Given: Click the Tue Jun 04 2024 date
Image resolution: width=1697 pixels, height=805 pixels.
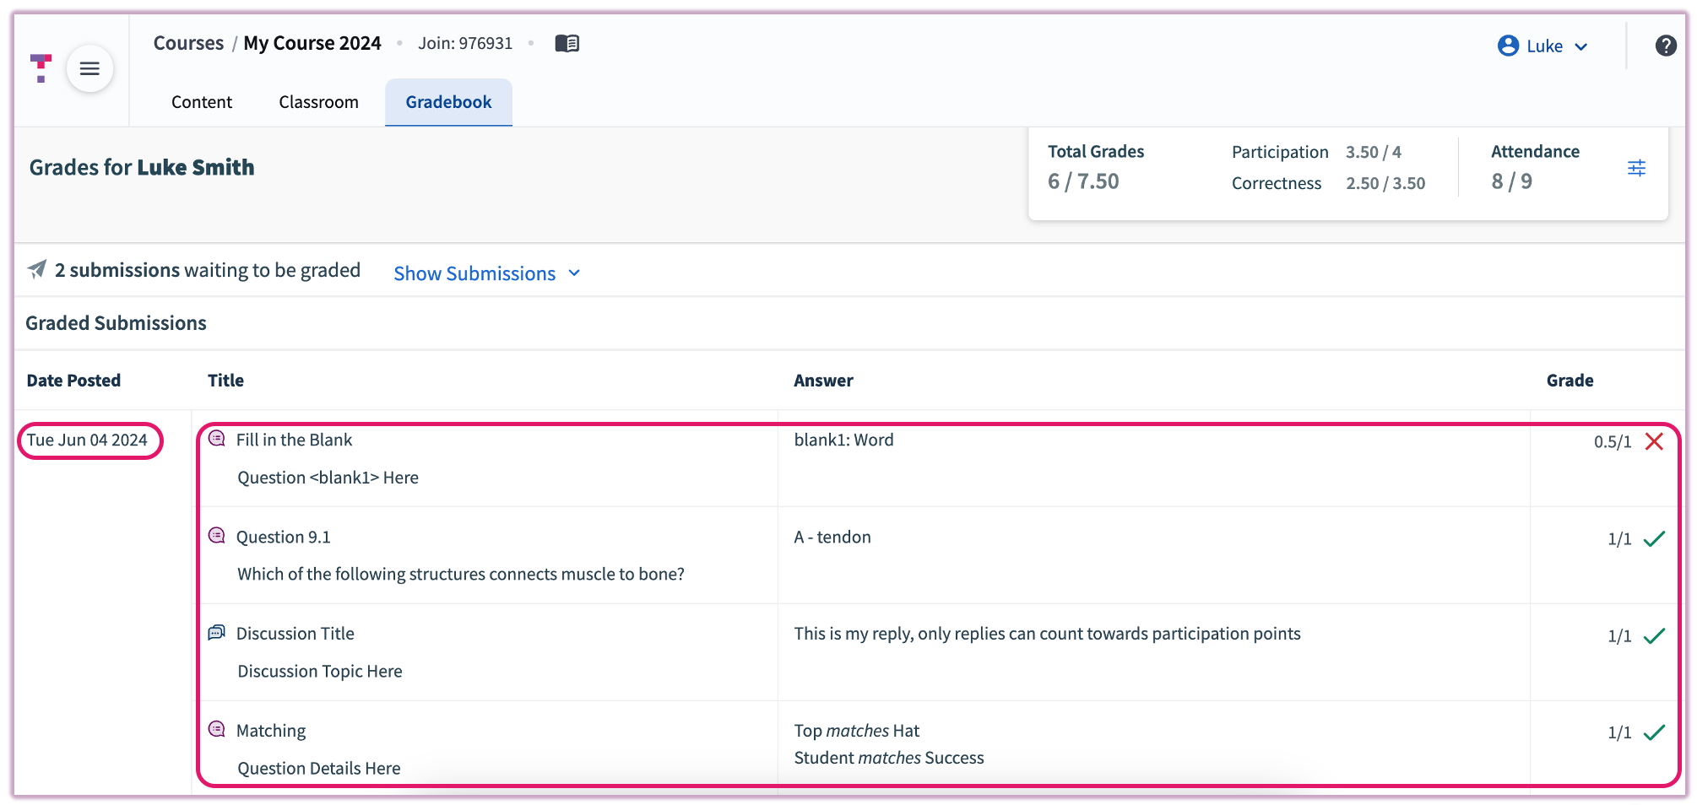Looking at the screenshot, I should pos(87,440).
